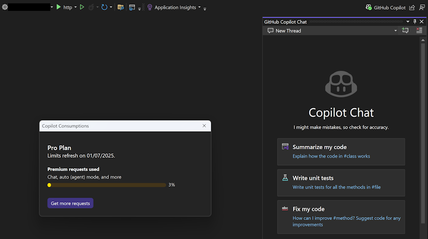Open the dropdown beside the restart icon
Screen dimensions: 428x239
(x=111, y=7)
